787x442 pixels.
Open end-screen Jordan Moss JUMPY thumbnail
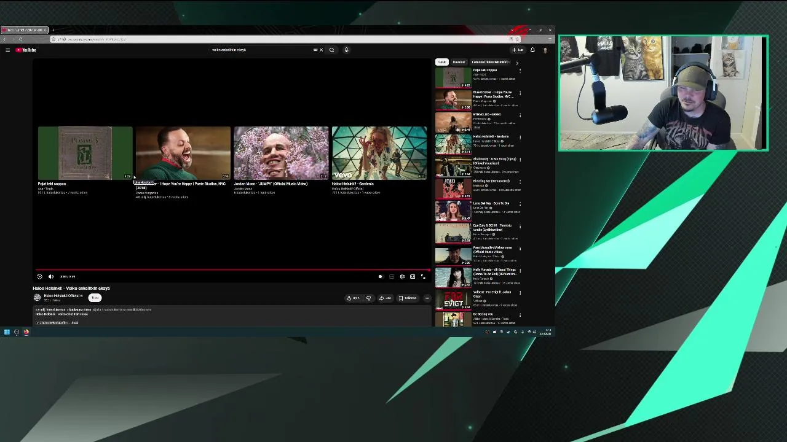click(281, 153)
